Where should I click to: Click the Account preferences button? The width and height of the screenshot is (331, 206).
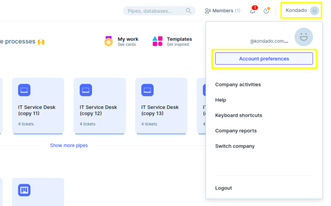264,59
